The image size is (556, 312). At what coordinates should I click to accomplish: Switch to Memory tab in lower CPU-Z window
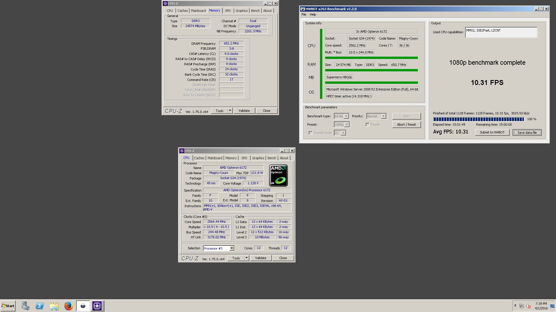point(231,158)
